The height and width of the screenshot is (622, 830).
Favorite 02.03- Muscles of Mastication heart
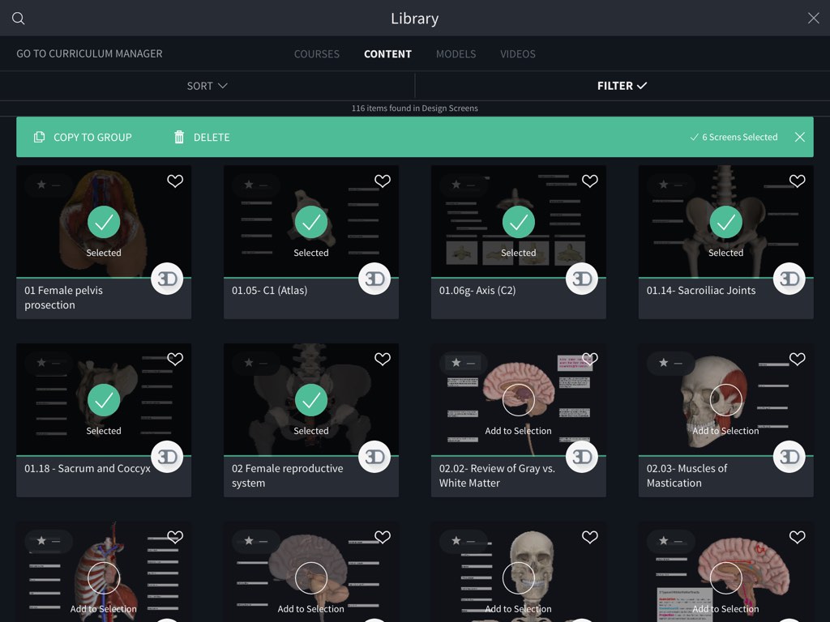[798, 359]
